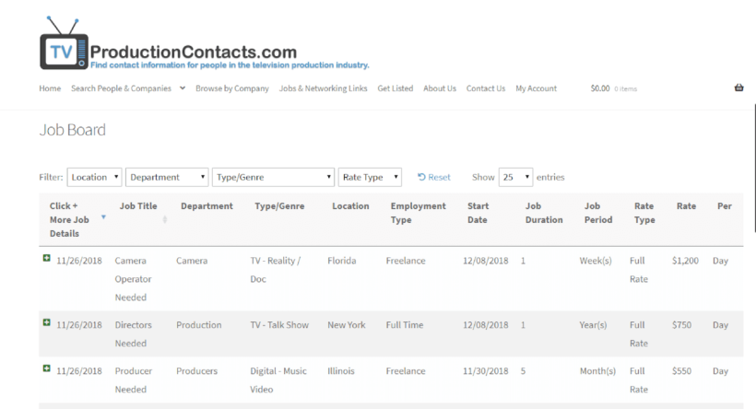Open the About Us menu item
Image resolution: width=756 pixels, height=409 pixels.
pyautogui.click(x=440, y=88)
